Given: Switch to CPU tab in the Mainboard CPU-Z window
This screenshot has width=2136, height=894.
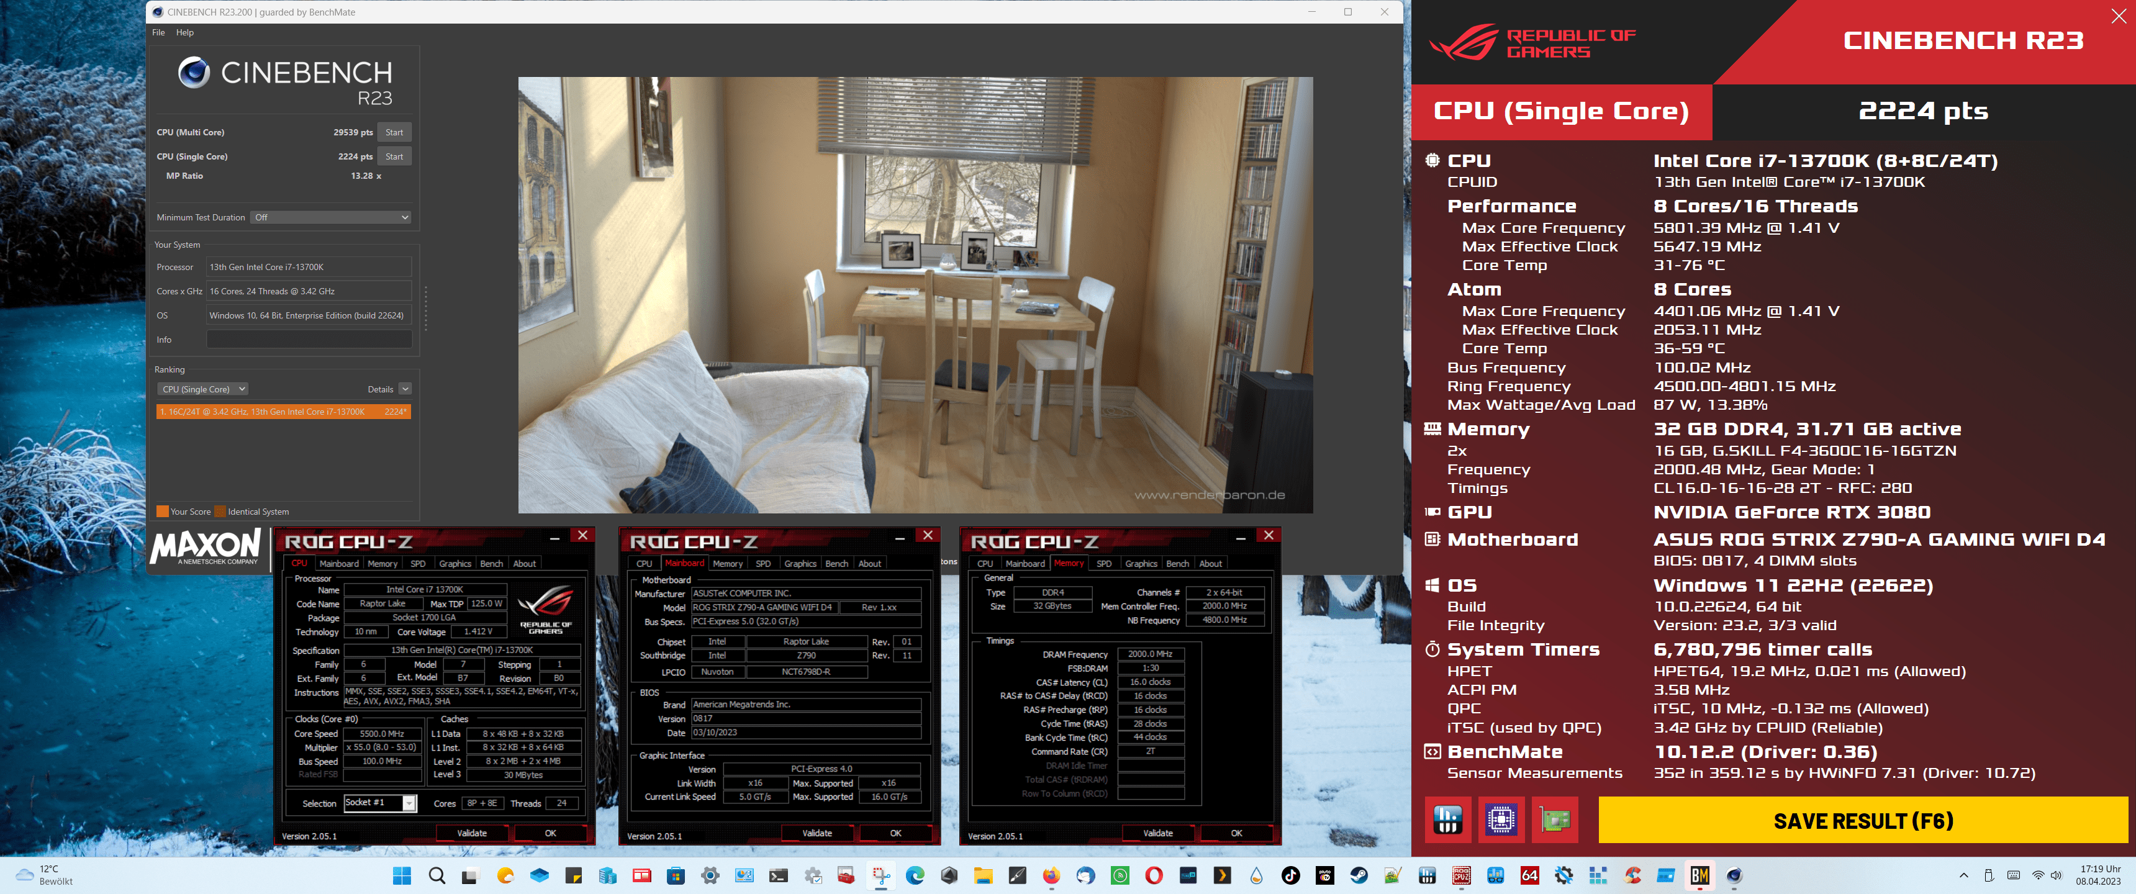Looking at the screenshot, I should point(645,563).
